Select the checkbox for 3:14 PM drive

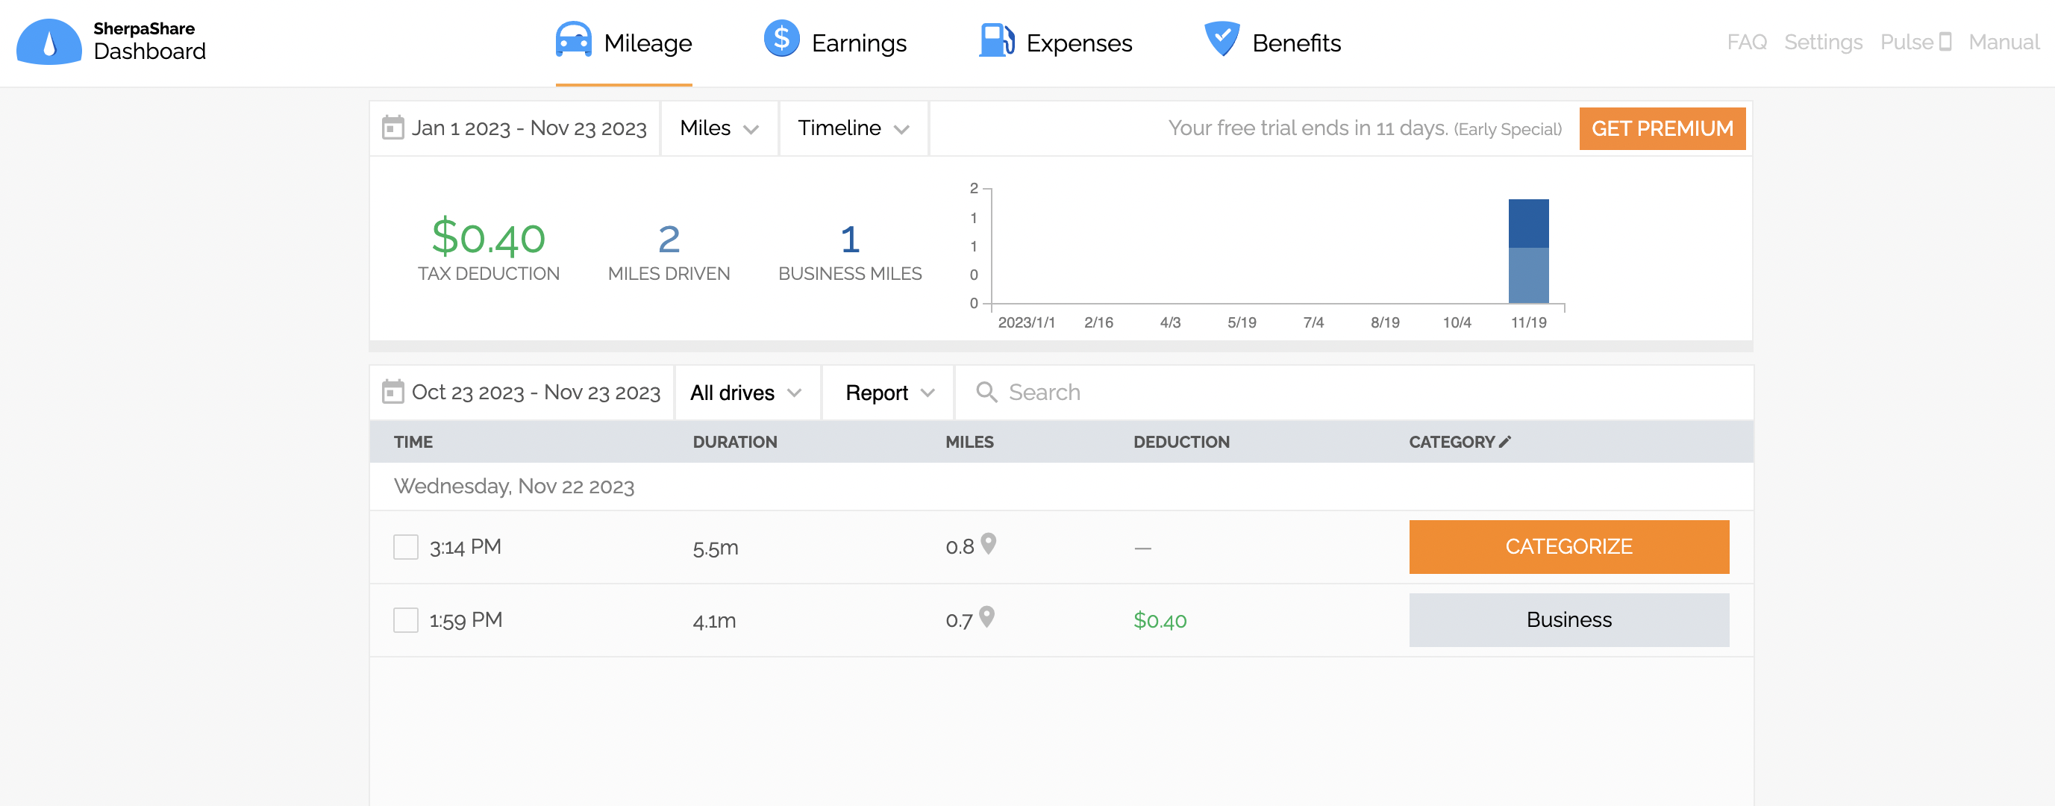[x=405, y=546]
